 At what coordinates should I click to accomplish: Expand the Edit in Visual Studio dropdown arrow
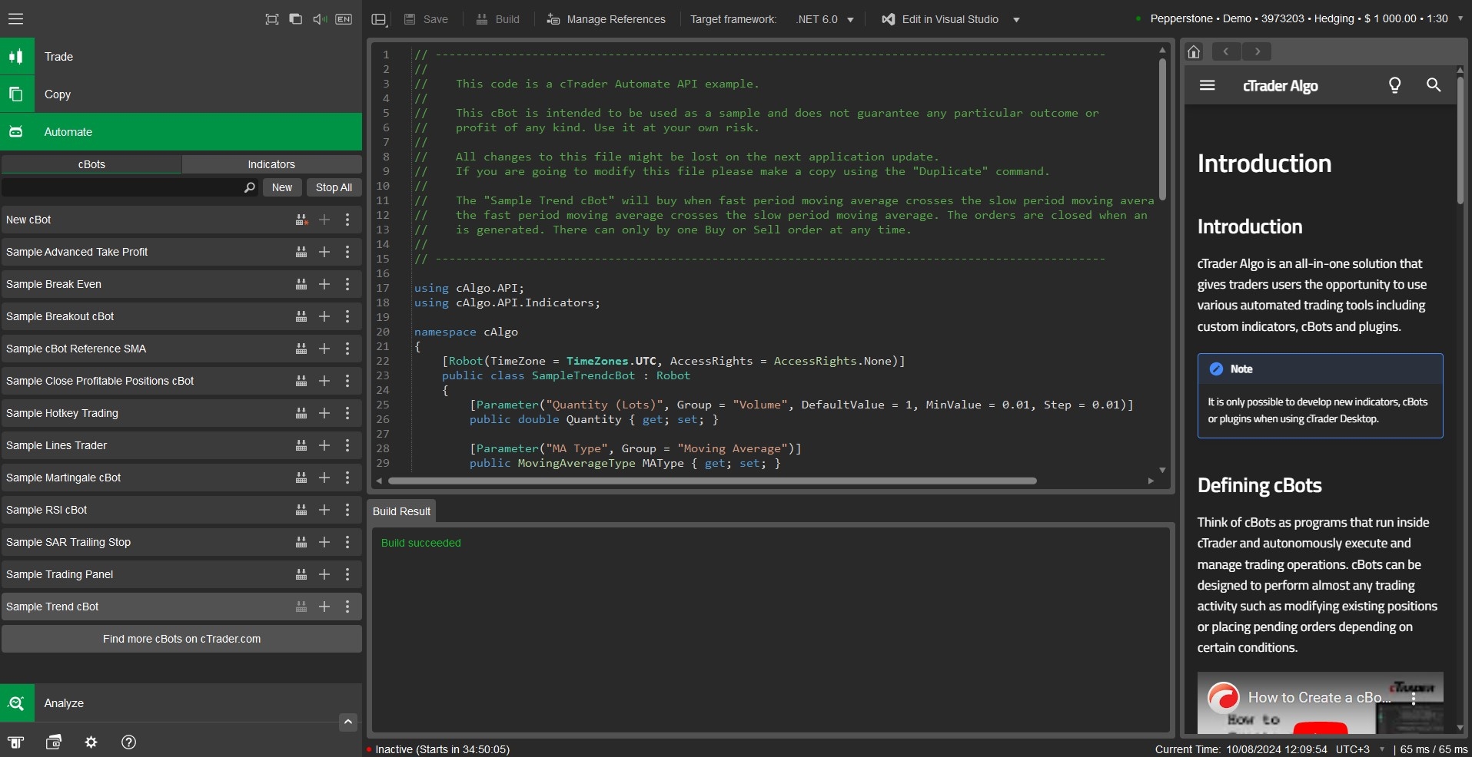(1016, 20)
